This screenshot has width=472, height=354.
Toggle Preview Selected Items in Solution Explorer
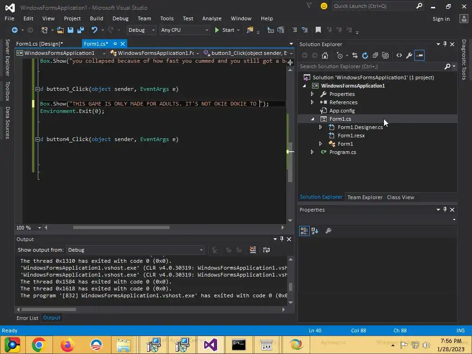pyautogui.click(x=419, y=55)
